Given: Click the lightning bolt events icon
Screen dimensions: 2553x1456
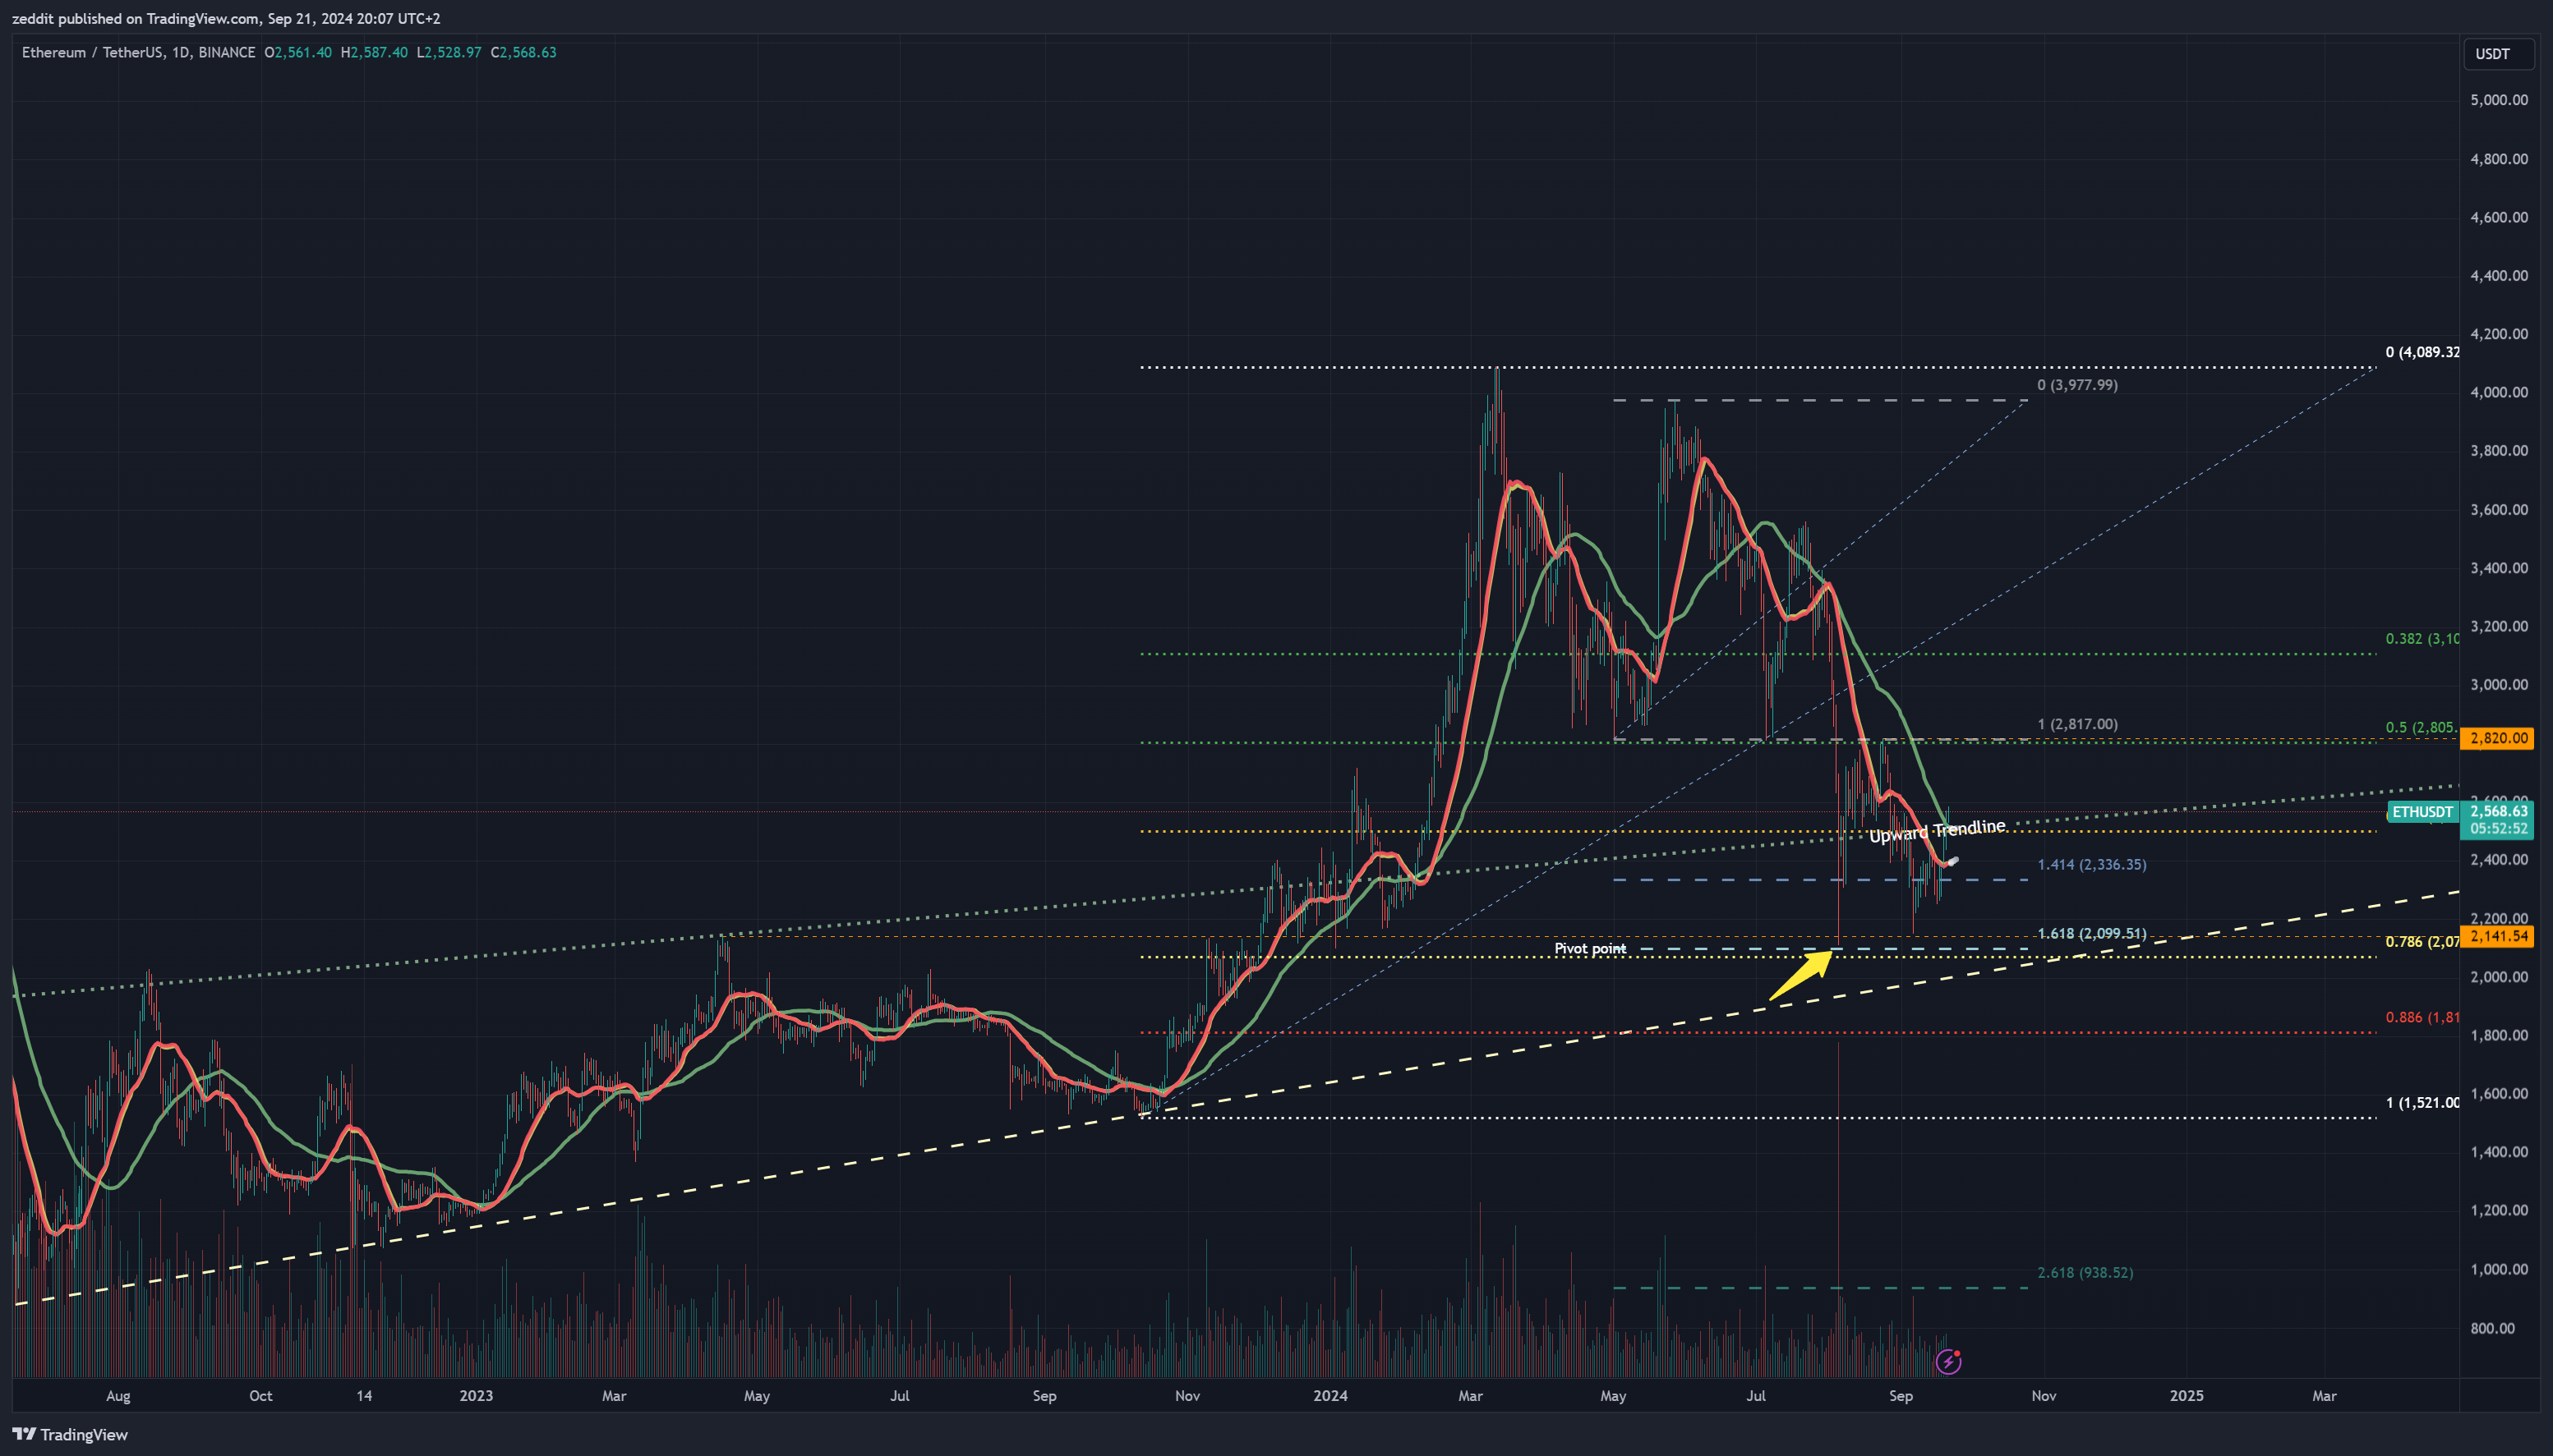Looking at the screenshot, I should pos(1947,1361).
